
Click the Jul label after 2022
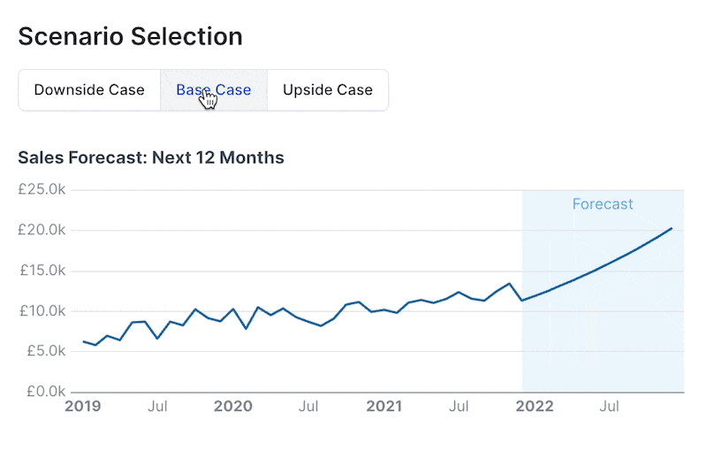point(609,408)
